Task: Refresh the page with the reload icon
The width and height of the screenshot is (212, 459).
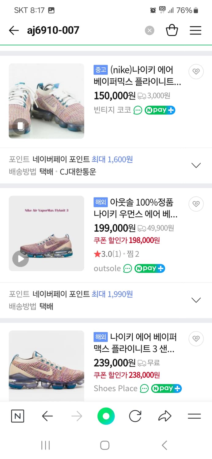Action: [135, 416]
